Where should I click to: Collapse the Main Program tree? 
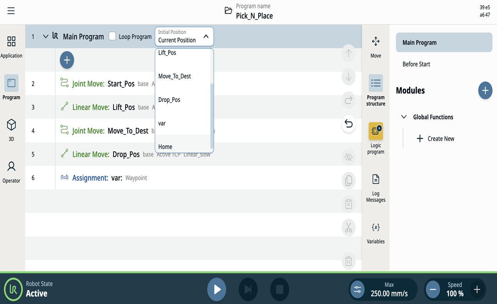[46, 36]
